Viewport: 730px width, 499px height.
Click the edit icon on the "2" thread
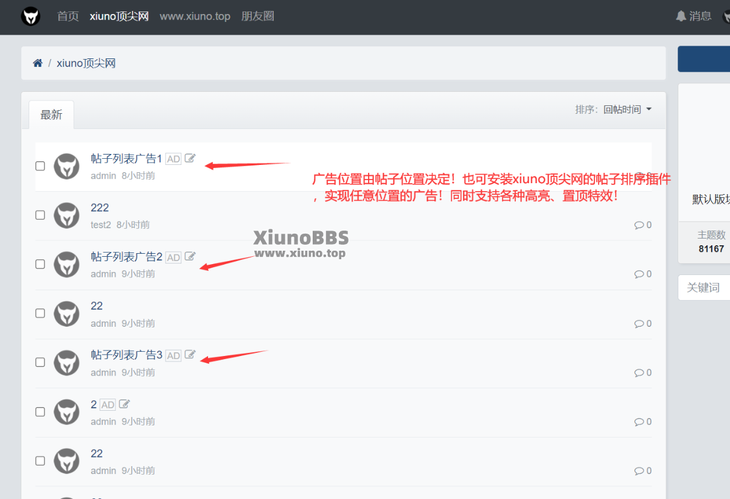tap(124, 404)
